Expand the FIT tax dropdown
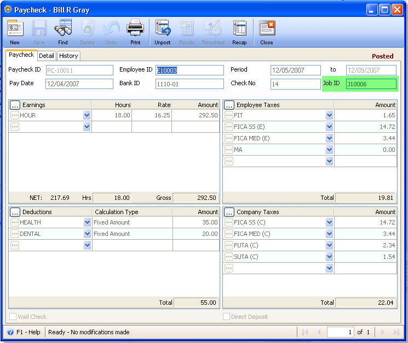 (330, 115)
